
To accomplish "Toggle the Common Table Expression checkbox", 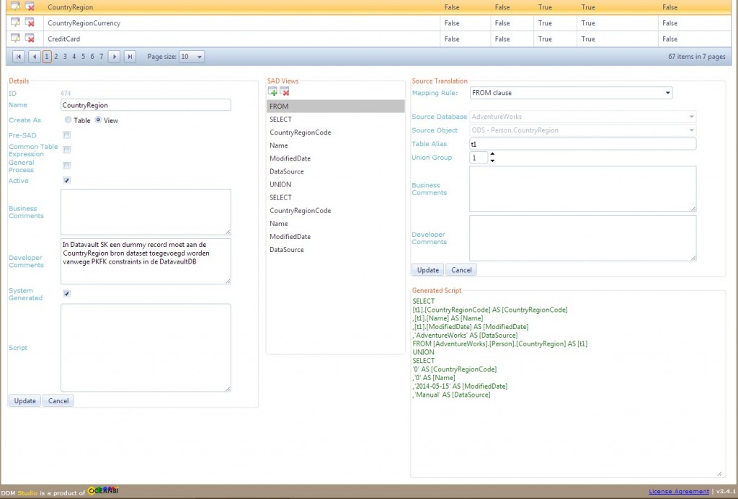I will [x=67, y=150].
